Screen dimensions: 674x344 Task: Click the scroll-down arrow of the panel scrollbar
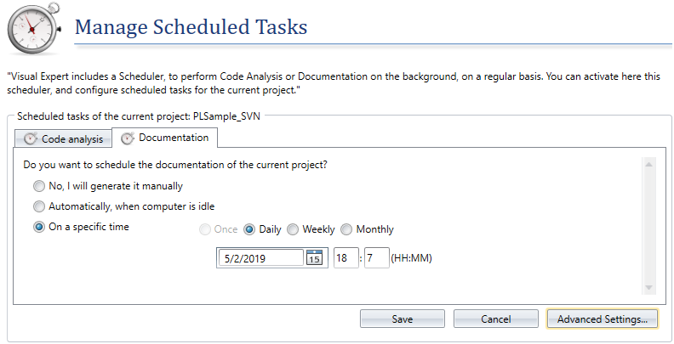pyautogui.click(x=648, y=289)
